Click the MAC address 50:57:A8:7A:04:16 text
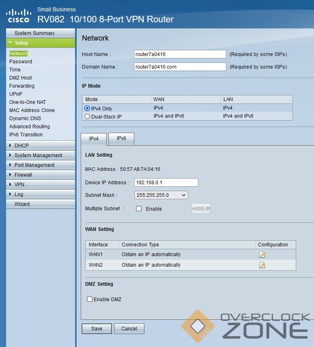This screenshot has height=347, width=314. 140,169
